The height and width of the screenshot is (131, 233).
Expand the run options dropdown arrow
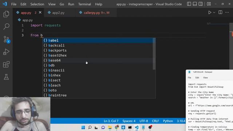click(x=214, y=13)
